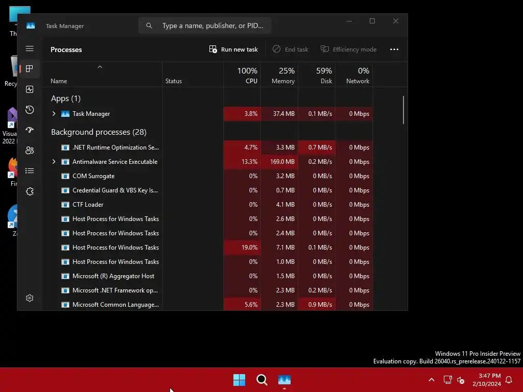Click the 13.3% CPU cell
Viewport: 523px width, 392px height.
pyautogui.click(x=242, y=162)
